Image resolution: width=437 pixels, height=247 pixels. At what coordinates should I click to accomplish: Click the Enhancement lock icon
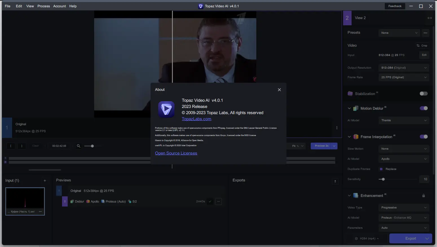click(423, 196)
